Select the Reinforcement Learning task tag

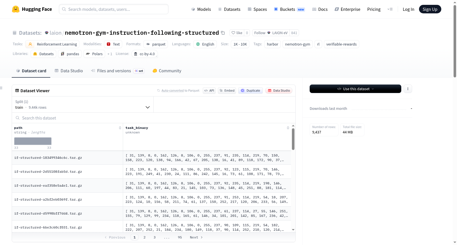coord(52,44)
